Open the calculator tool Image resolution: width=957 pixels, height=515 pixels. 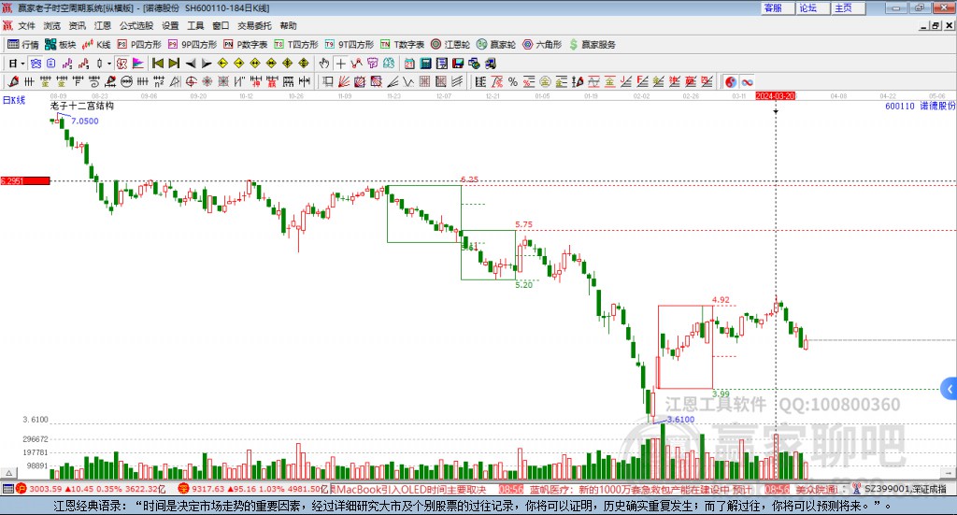click(425, 64)
